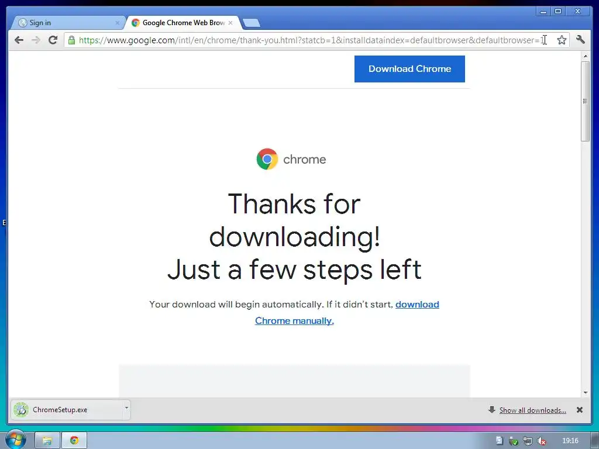599x449 pixels.
Task: Click the scrollbar up arrow
Action: pyautogui.click(x=585, y=56)
